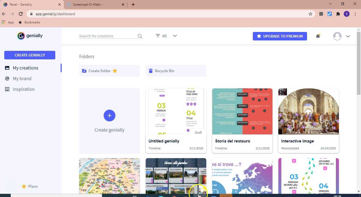Click the UPGRADE TO PREMIUM button
The height and width of the screenshot is (197, 361).
pos(280,36)
